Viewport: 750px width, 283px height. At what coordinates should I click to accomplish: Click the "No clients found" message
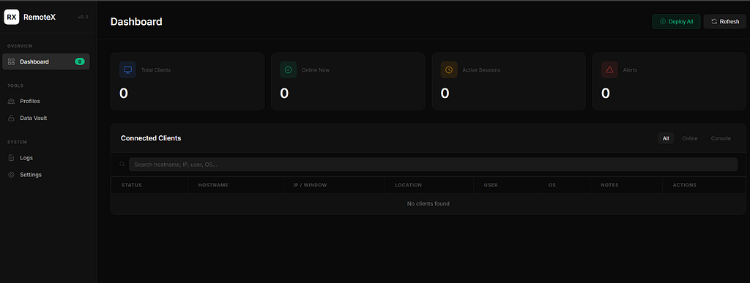(x=428, y=204)
